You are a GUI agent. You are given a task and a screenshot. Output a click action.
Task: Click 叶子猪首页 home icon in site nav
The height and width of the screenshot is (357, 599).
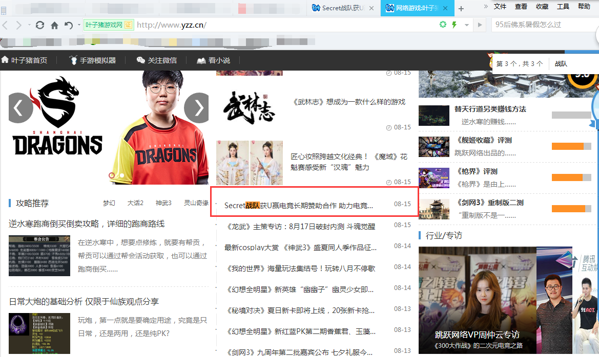[5, 60]
